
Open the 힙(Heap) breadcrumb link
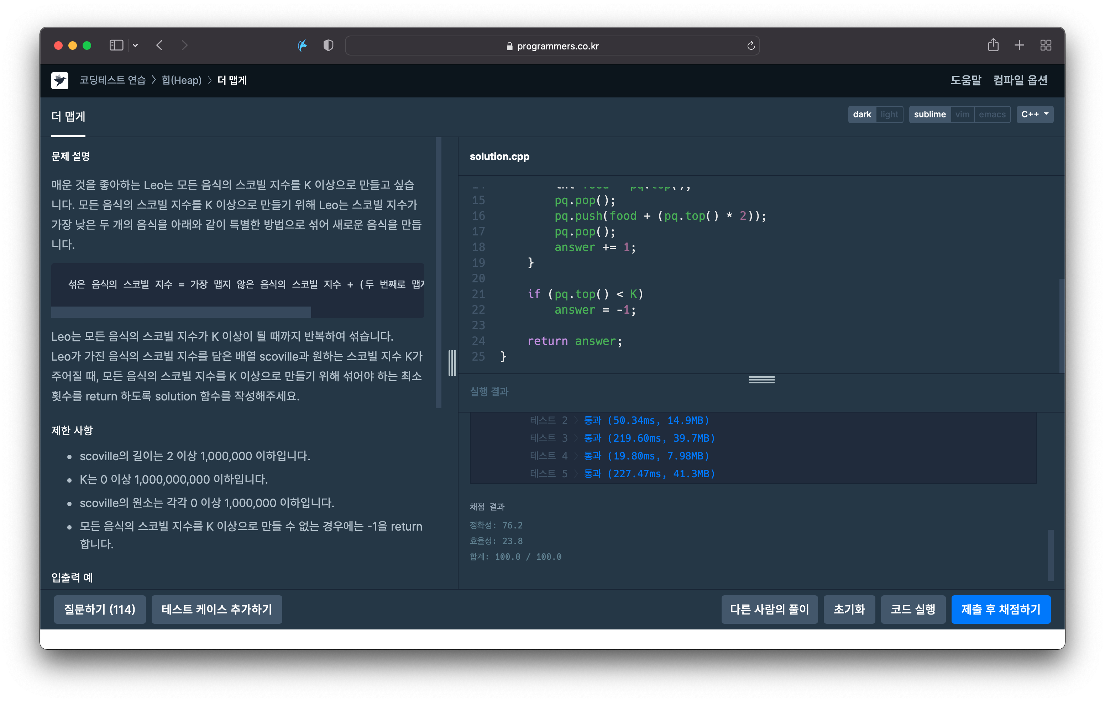pos(181,80)
